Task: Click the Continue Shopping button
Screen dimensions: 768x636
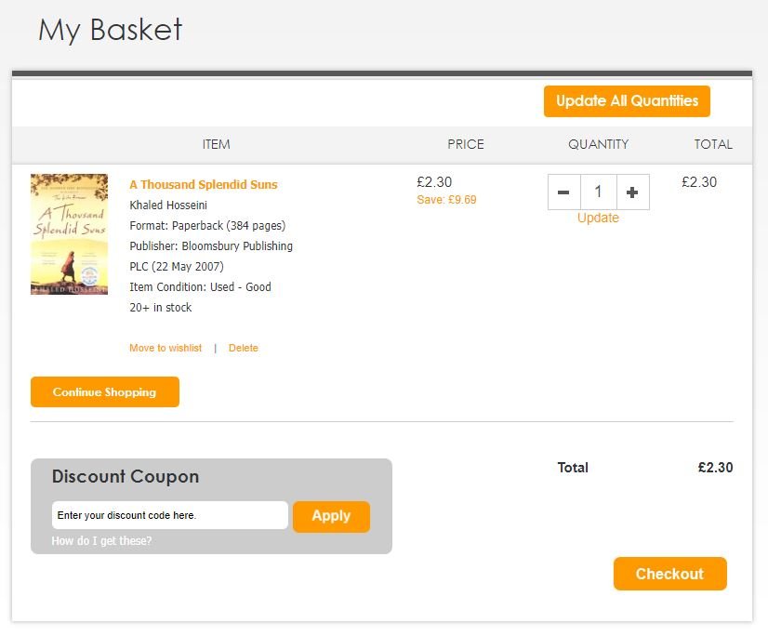Action: (x=104, y=392)
